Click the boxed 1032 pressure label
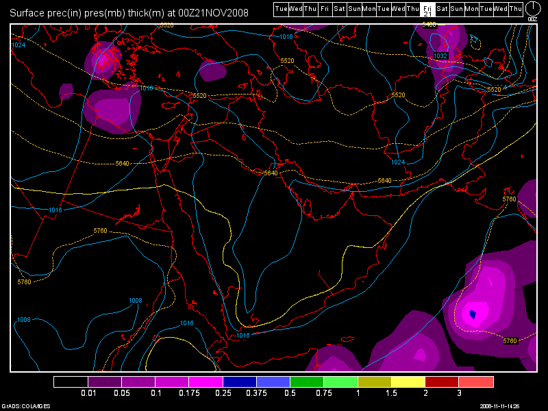This screenshot has height=411, width=548. pyautogui.click(x=440, y=56)
